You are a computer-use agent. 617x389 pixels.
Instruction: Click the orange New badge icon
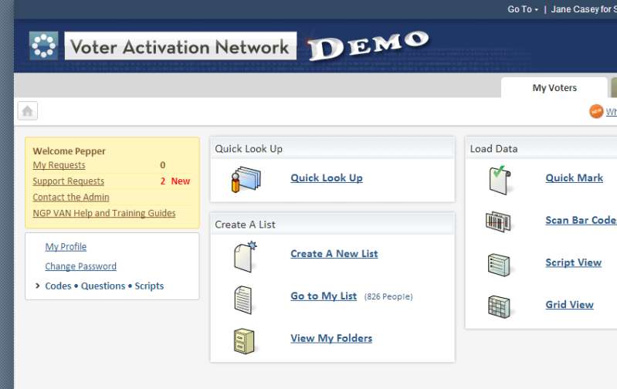[x=596, y=111]
